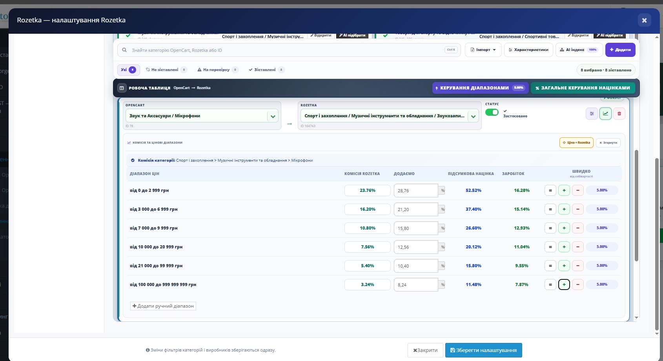
Task: Click the plus button for range 100 000–999 999 999 грн
Action: 564,284
